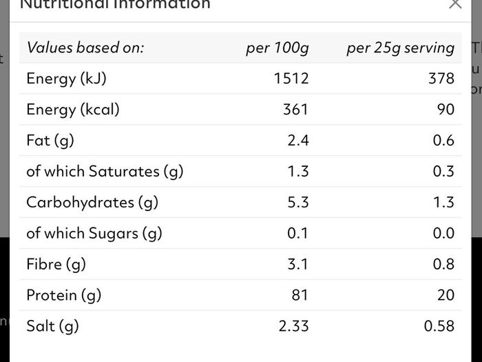The width and height of the screenshot is (482, 362).
Task: Click the 0.58 salt per serving value
Action: coord(439,326)
